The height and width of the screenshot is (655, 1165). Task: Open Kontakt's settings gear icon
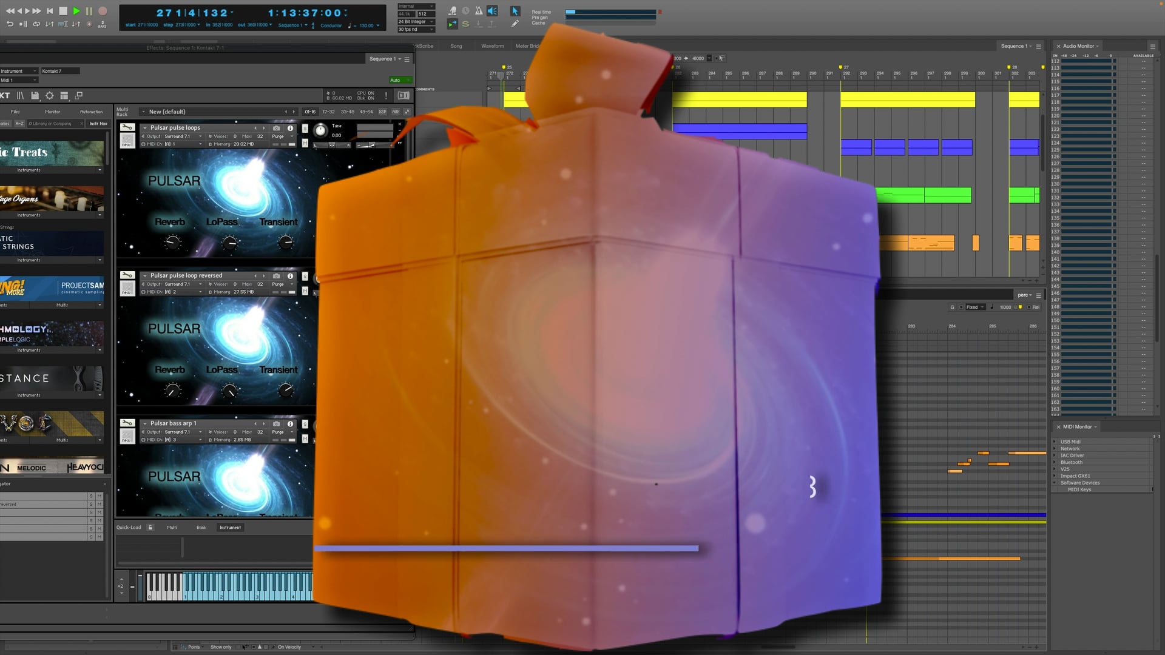[50, 95]
